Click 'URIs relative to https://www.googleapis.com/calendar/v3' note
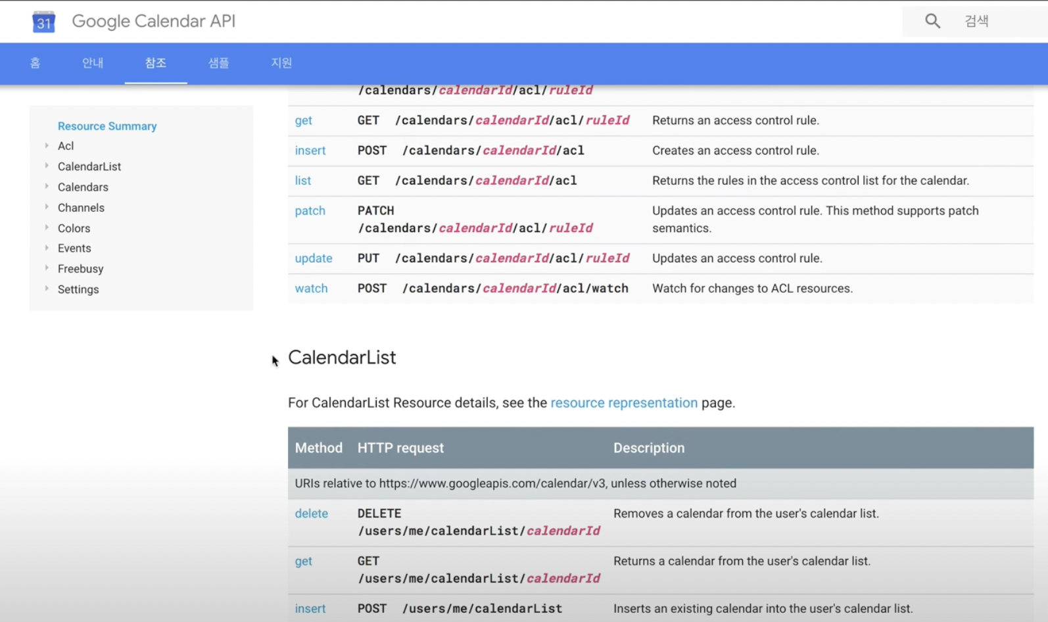Image resolution: width=1048 pixels, height=622 pixels. (515, 484)
